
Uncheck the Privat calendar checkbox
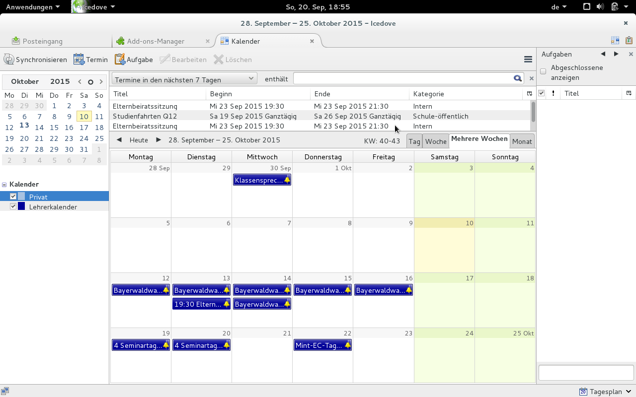13,197
